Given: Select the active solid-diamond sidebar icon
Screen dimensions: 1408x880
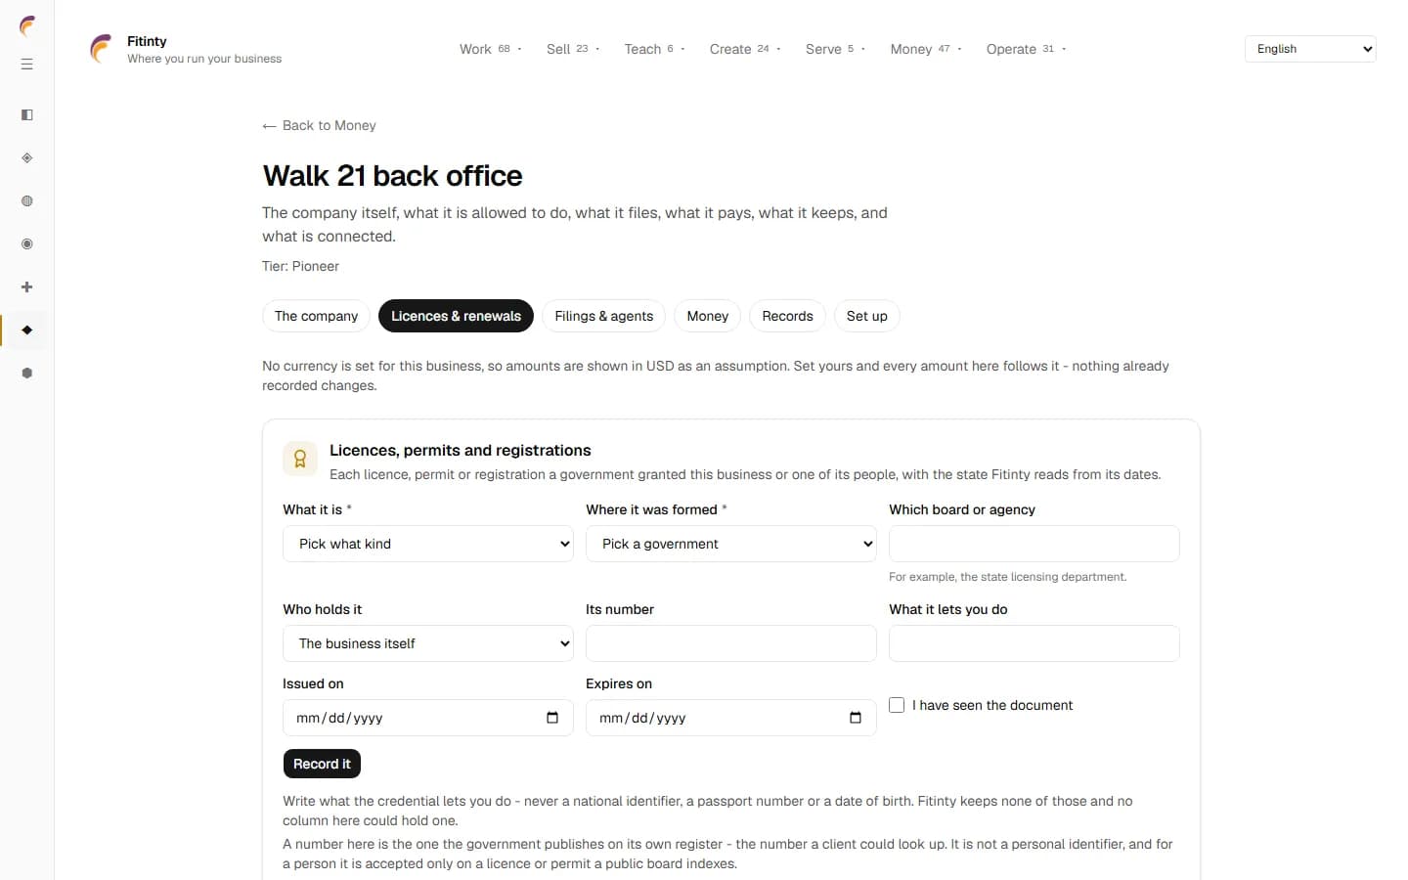Looking at the screenshot, I should [27, 330].
